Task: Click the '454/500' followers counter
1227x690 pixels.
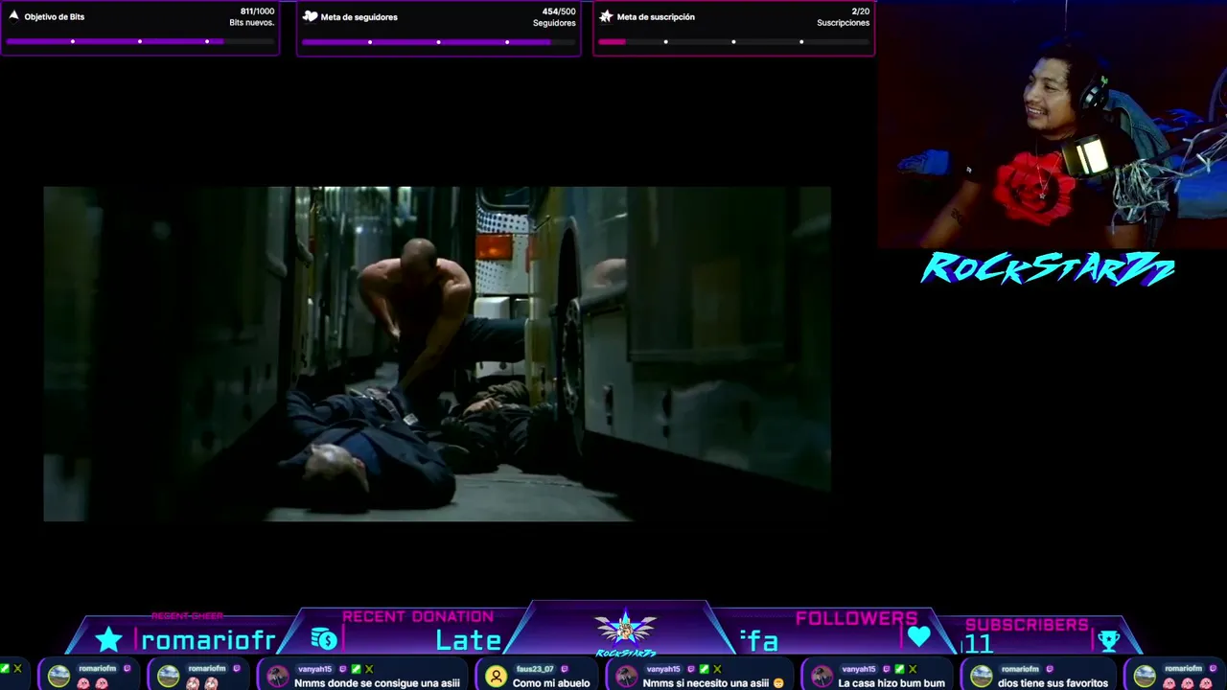Action: tap(559, 11)
